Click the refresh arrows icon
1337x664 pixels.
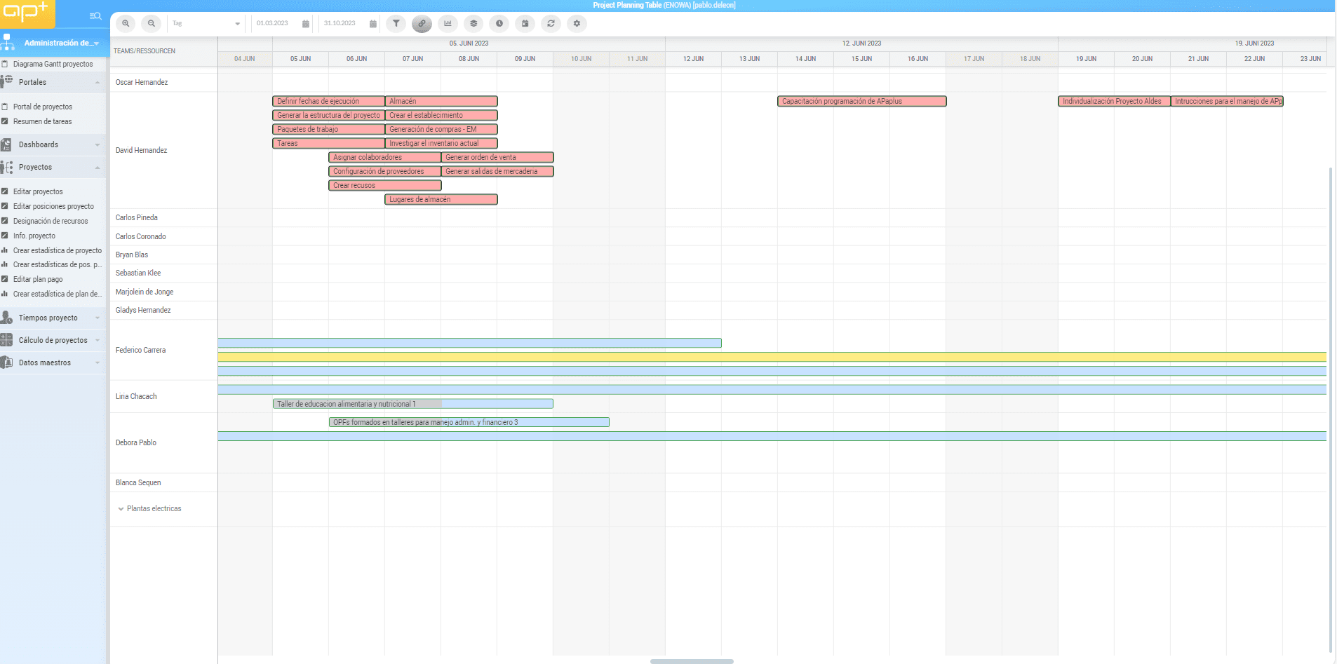[551, 24]
